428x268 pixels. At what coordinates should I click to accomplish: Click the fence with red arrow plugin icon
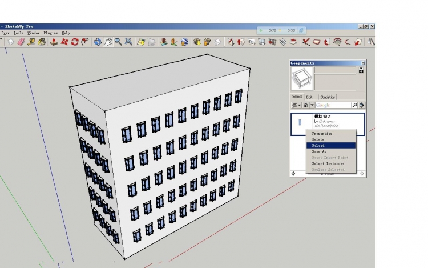[272, 42]
